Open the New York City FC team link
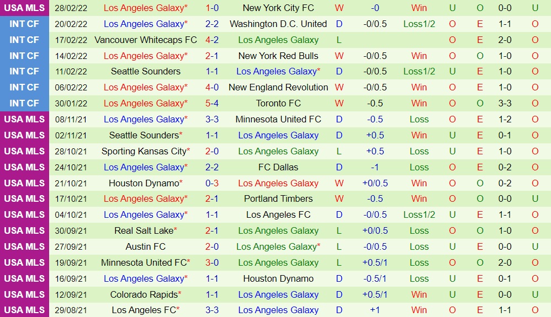 tap(278, 8)
